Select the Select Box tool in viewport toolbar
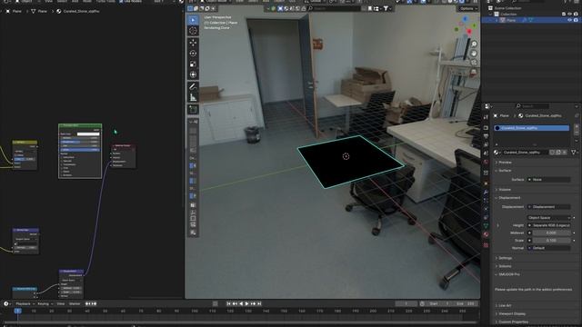582x327 pixels. coord(193,20)
